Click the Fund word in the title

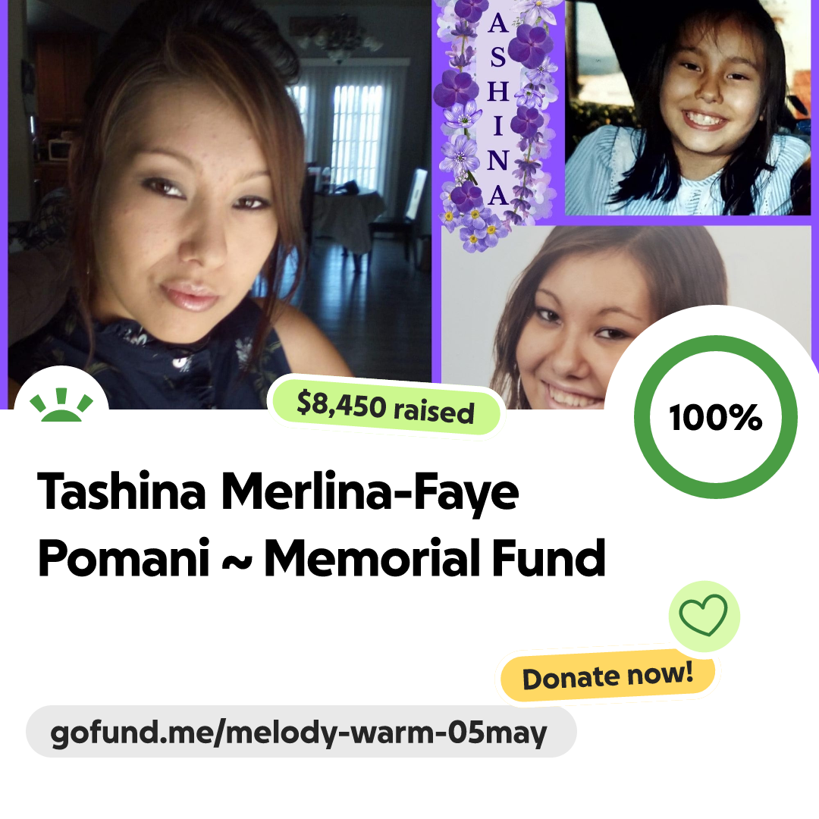click(x=548, y=558)
